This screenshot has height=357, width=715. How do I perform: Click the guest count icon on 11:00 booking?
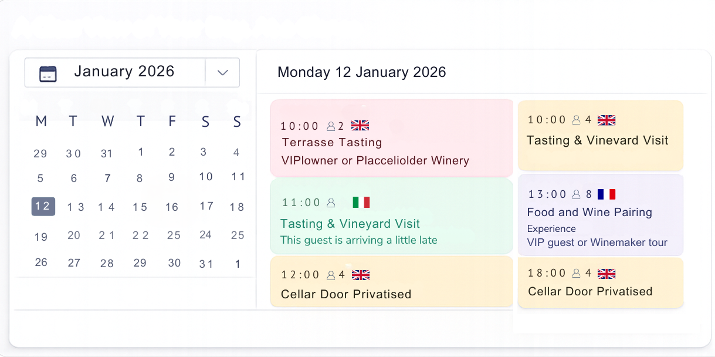point(331,203)
